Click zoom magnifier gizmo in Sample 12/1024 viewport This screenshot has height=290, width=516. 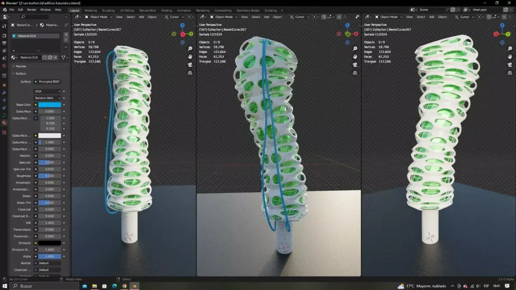pyautogui.click(x=355, y=49)
